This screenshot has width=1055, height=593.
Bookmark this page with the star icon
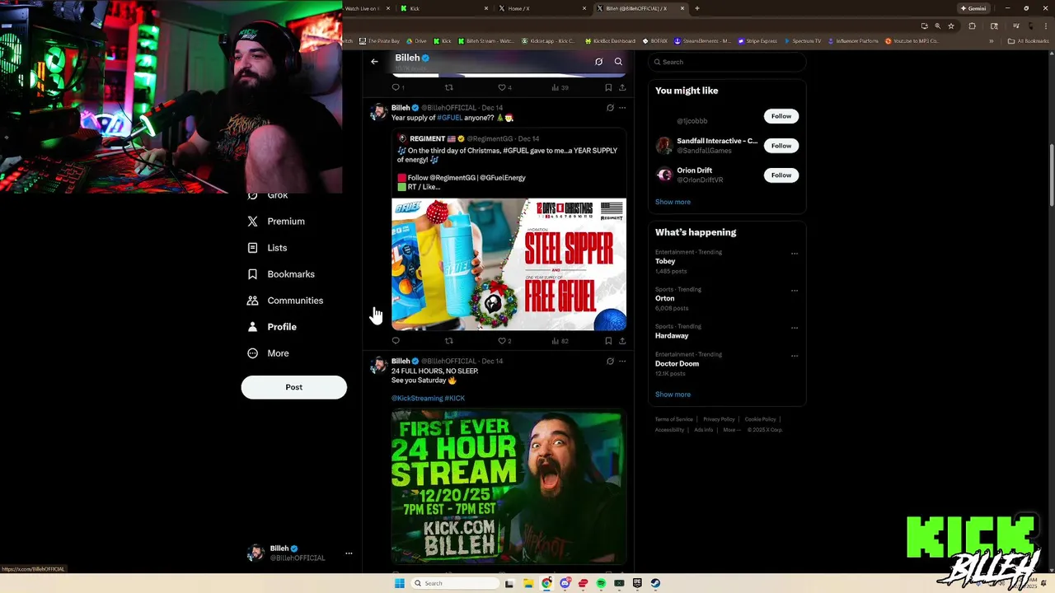(x=951, y=26)
